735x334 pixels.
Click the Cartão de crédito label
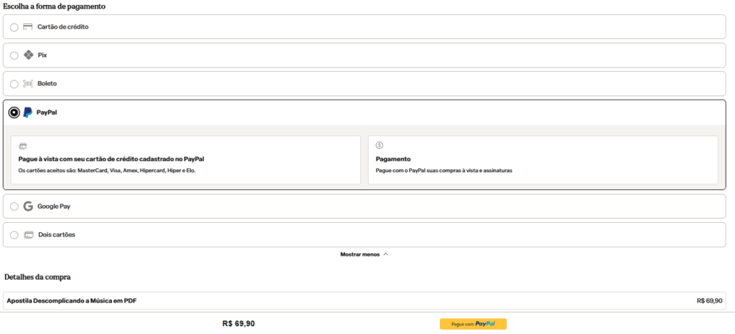[x=63, y=27]
